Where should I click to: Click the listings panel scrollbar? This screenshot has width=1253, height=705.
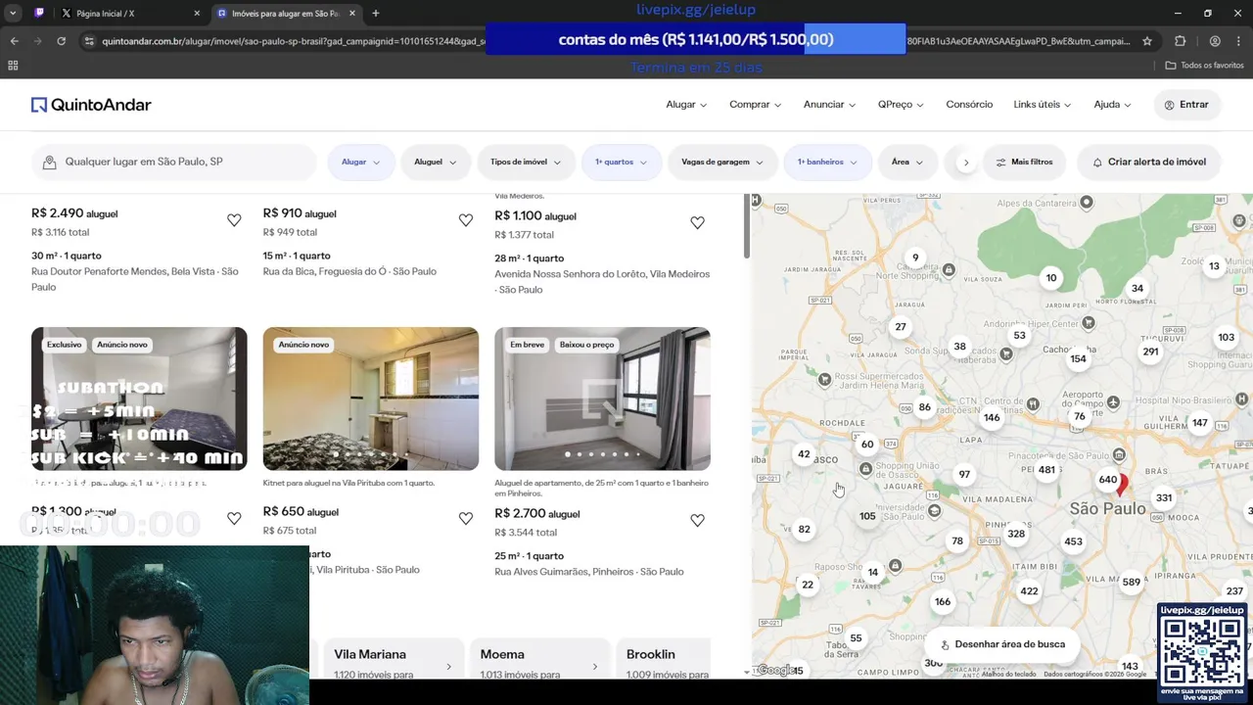coord(746,227)
